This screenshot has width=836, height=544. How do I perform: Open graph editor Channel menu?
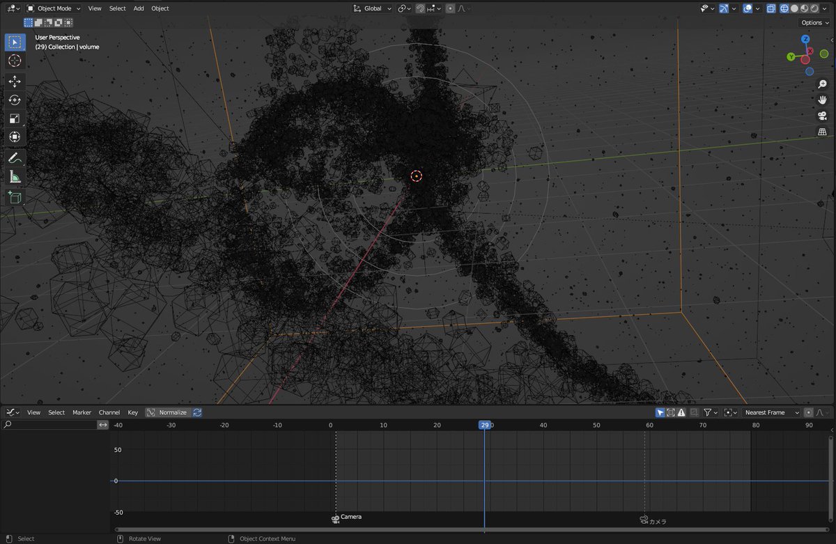[109, 412]
